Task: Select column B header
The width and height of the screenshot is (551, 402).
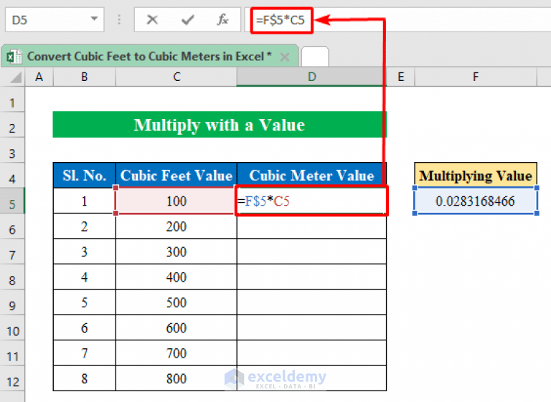Action: (85, 77)
